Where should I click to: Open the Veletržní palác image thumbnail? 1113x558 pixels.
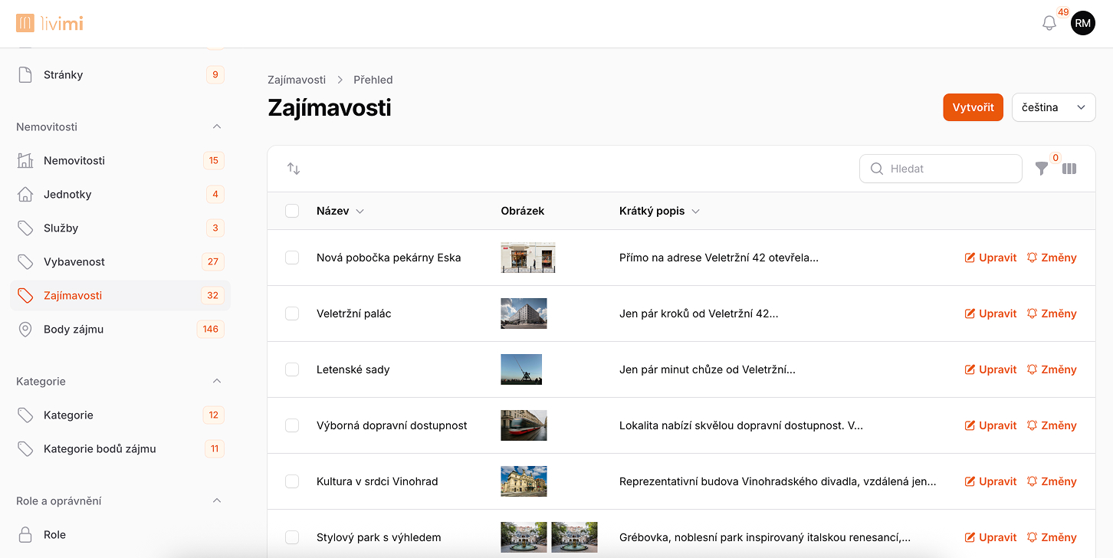(524, 313)
